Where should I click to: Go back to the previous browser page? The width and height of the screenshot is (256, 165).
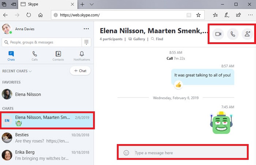[x=5, y=15]
